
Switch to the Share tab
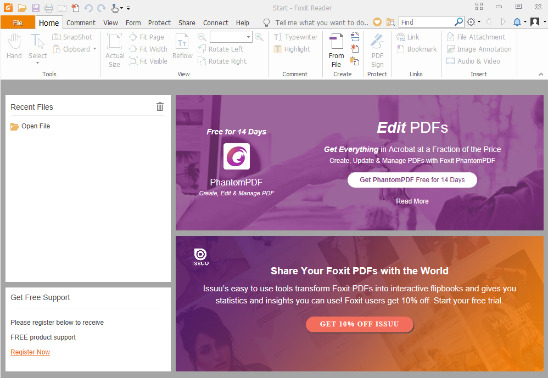[x=187, y=22]
